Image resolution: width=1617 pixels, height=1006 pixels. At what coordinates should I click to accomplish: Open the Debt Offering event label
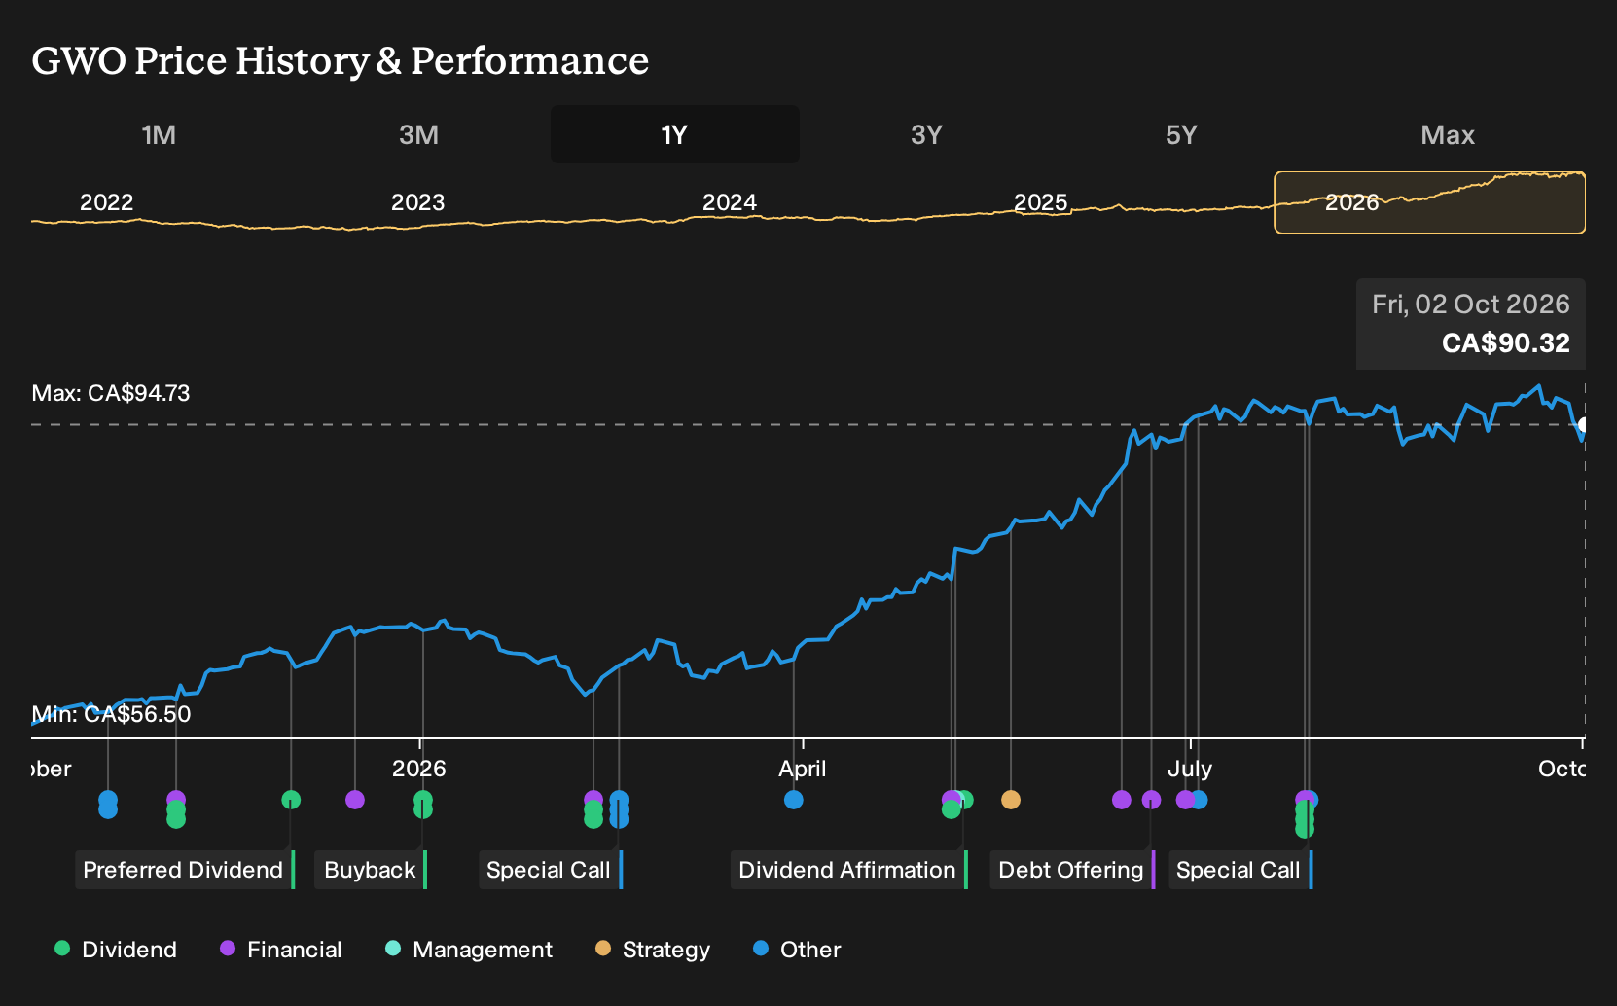coord(1072,870)
